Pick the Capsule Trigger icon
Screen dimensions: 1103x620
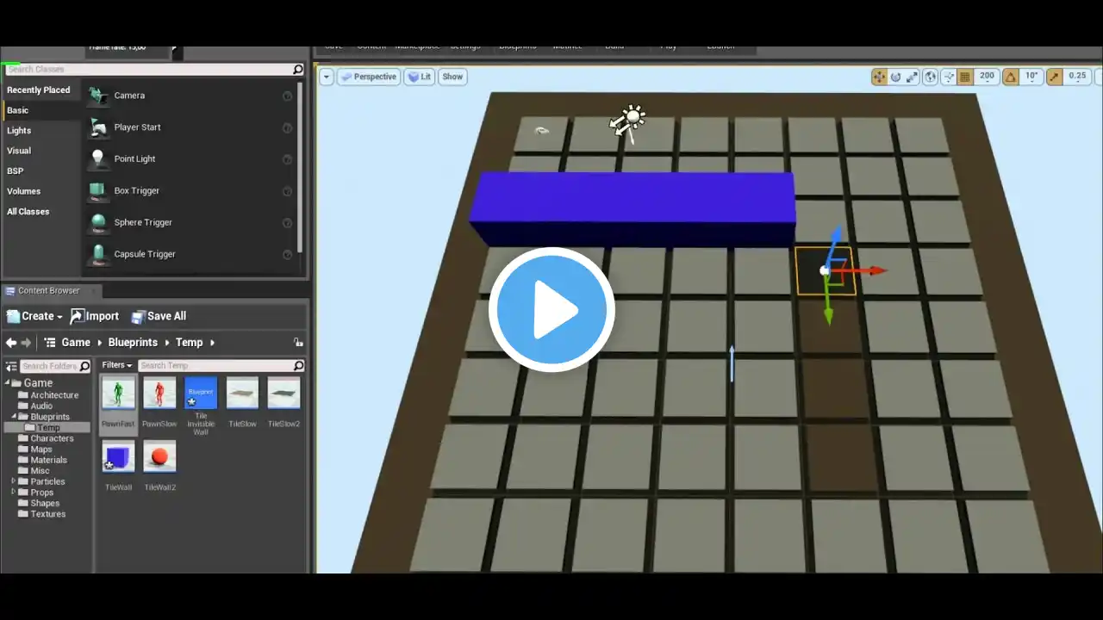pyautogui.click(x=98, y=254)
